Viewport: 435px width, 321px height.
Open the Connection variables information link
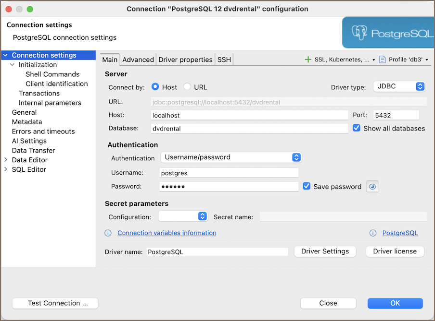pos(166,233)
